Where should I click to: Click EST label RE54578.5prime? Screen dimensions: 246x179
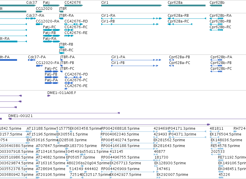click(x=225, y=146)
